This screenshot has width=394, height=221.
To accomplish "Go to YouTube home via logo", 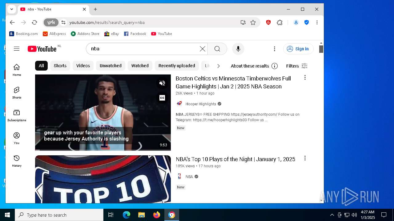I will click(x=42, y=49).
